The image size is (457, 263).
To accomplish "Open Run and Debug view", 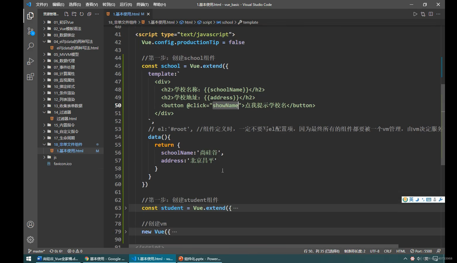I will click(x=30, y=61).
